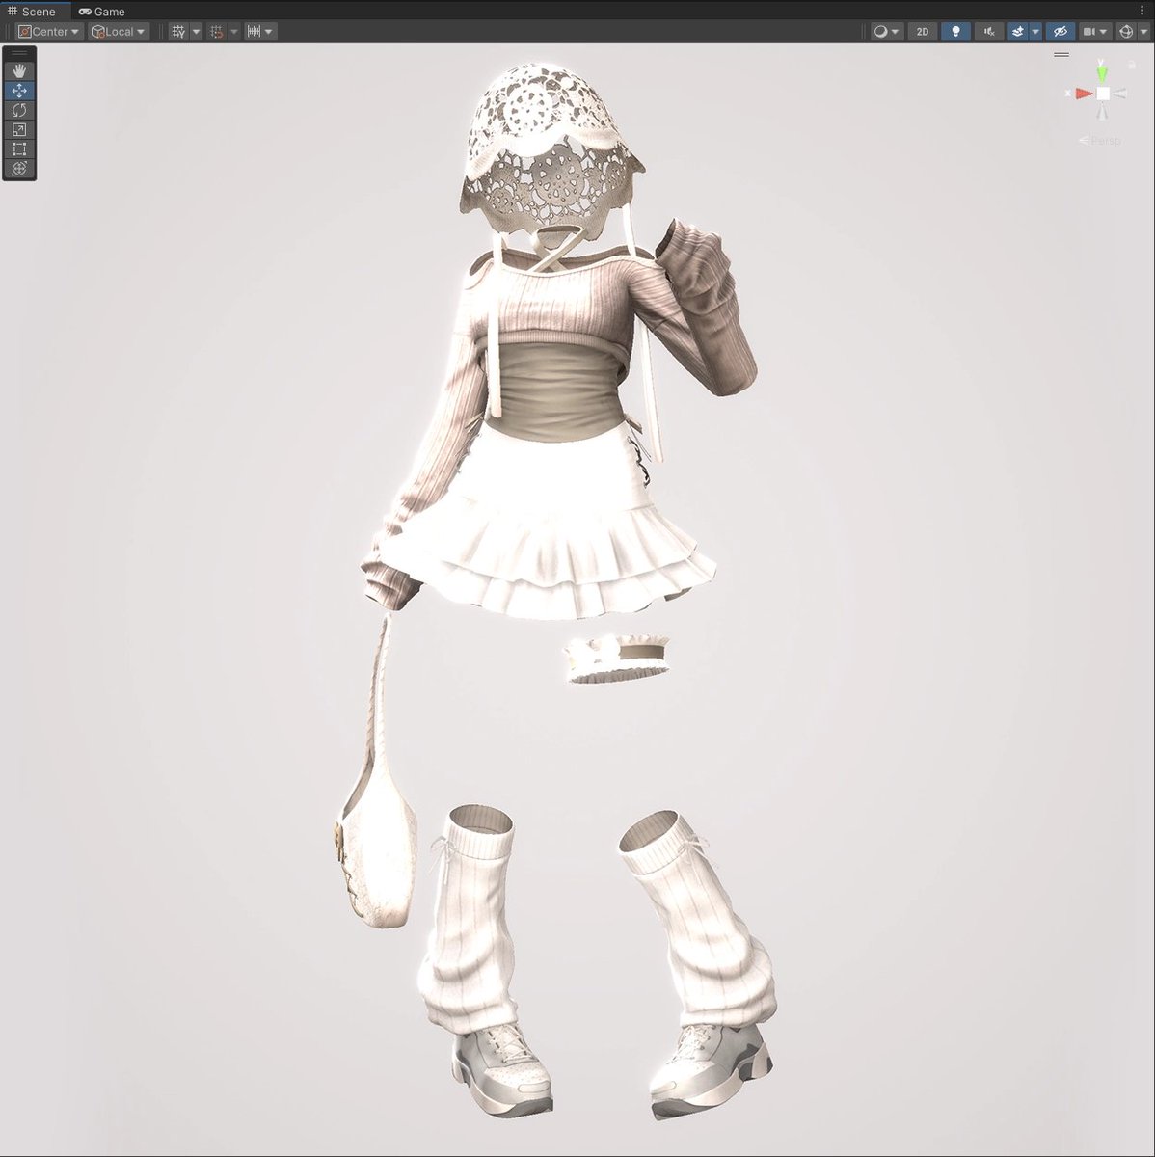Open the scene camera settings dropdown
Image resolution: width=1155 pixels, height=1157 pixels.
1095,32
